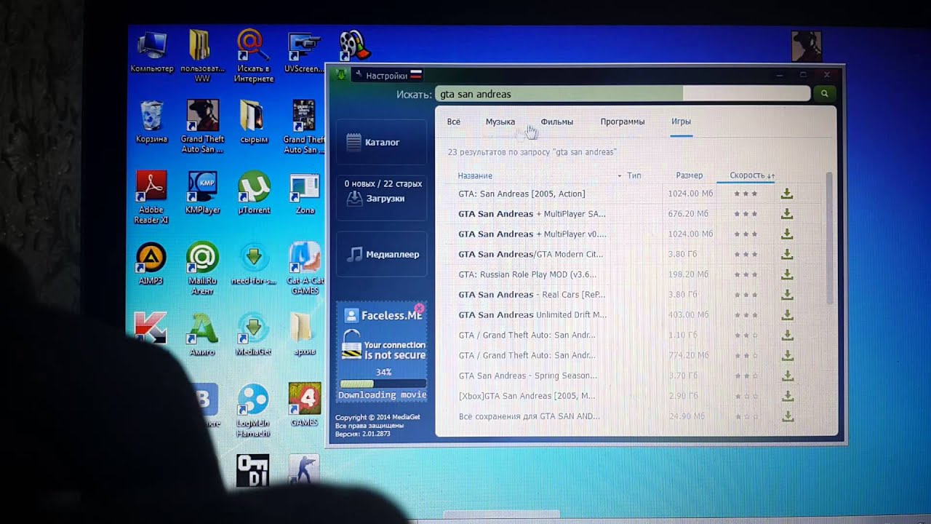Screen dimensions: 931x524
Task: Open the 'архив' folder on desktop
Action: coord(305,335)
